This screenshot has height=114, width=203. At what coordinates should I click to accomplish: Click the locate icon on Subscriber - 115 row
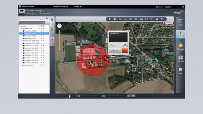(41, 50)
